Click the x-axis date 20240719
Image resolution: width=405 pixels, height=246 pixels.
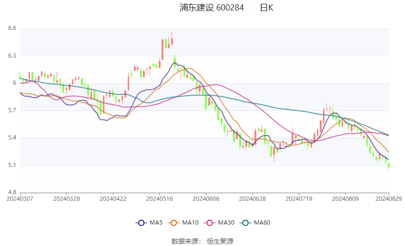point(299,199)
